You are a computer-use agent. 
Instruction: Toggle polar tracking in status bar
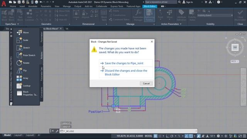(x=172, y=136)
